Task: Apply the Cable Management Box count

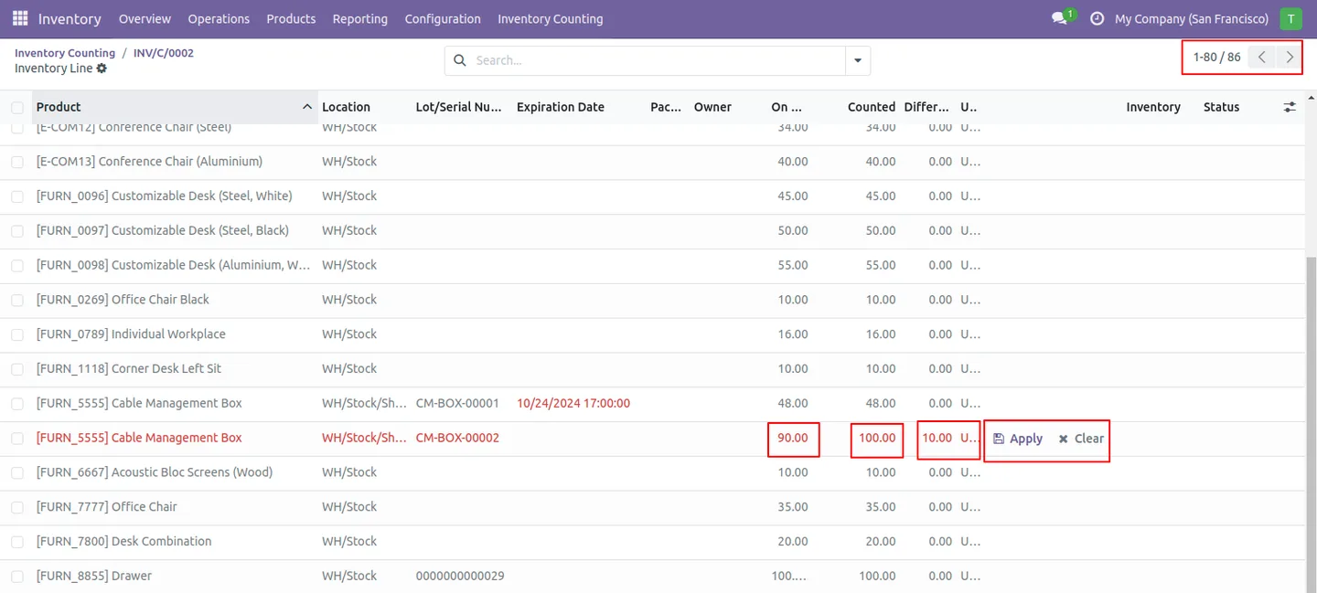Action: coord(1018,439)
